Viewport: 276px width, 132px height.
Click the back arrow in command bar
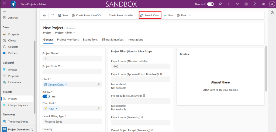(44, 15)
